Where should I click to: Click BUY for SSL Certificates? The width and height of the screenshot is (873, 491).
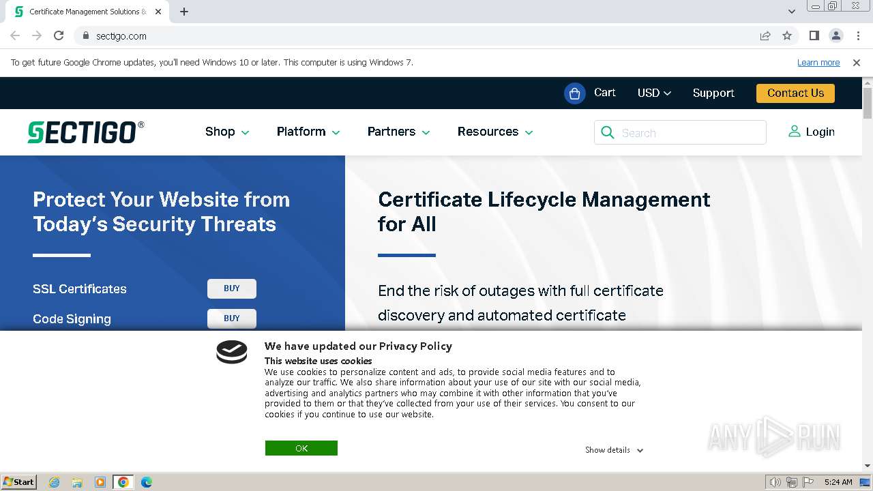point(232,288)
